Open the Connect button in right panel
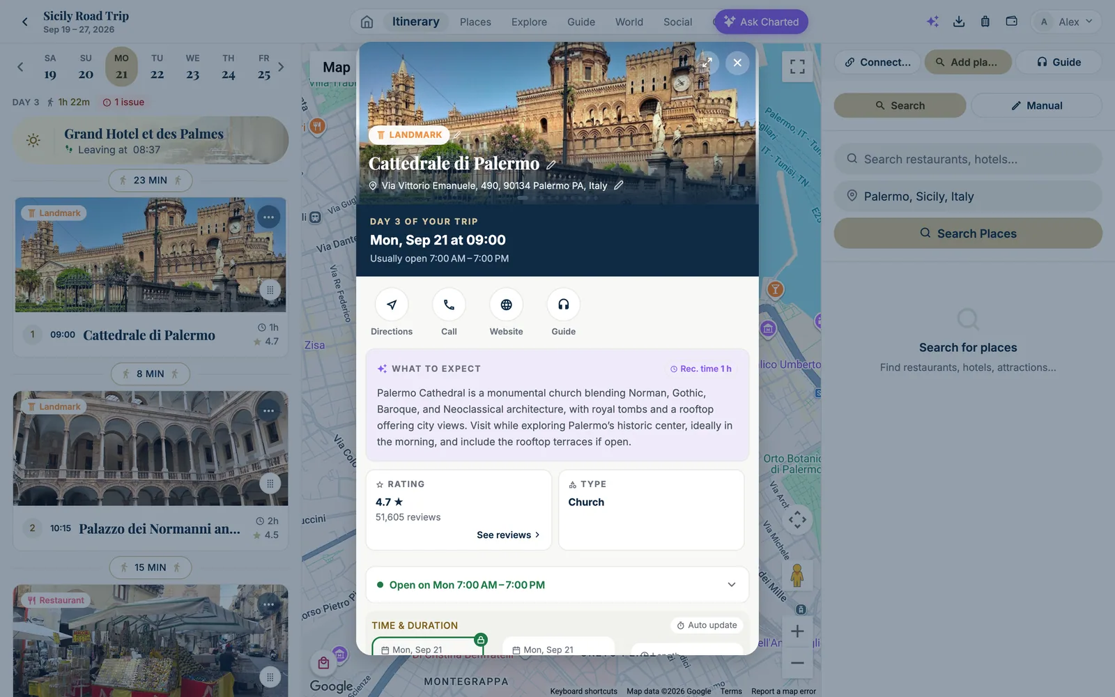The width and height of the screenshot is (1115, 697). [877, 62]
